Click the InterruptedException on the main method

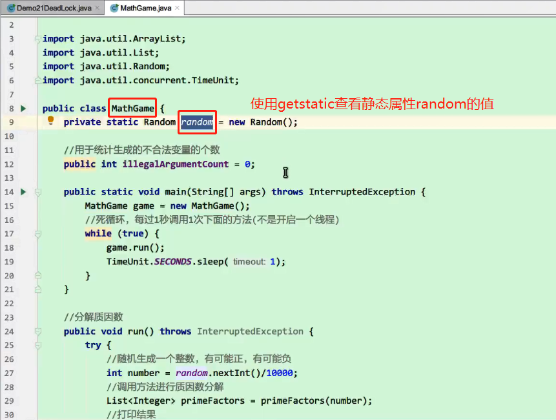(x=362, y=192)
